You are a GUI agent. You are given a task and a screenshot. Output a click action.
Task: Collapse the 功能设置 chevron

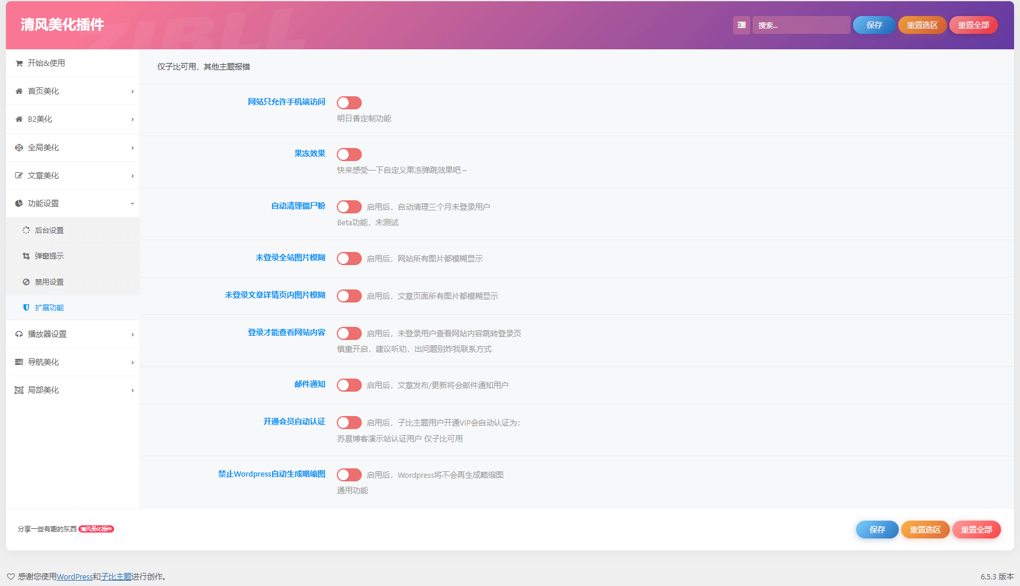coord(132,204)
